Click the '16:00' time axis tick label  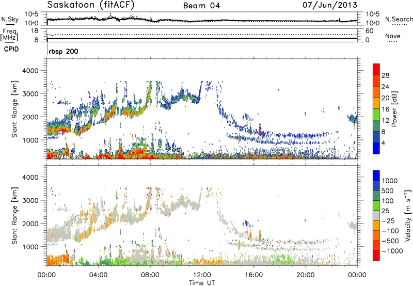253,275
